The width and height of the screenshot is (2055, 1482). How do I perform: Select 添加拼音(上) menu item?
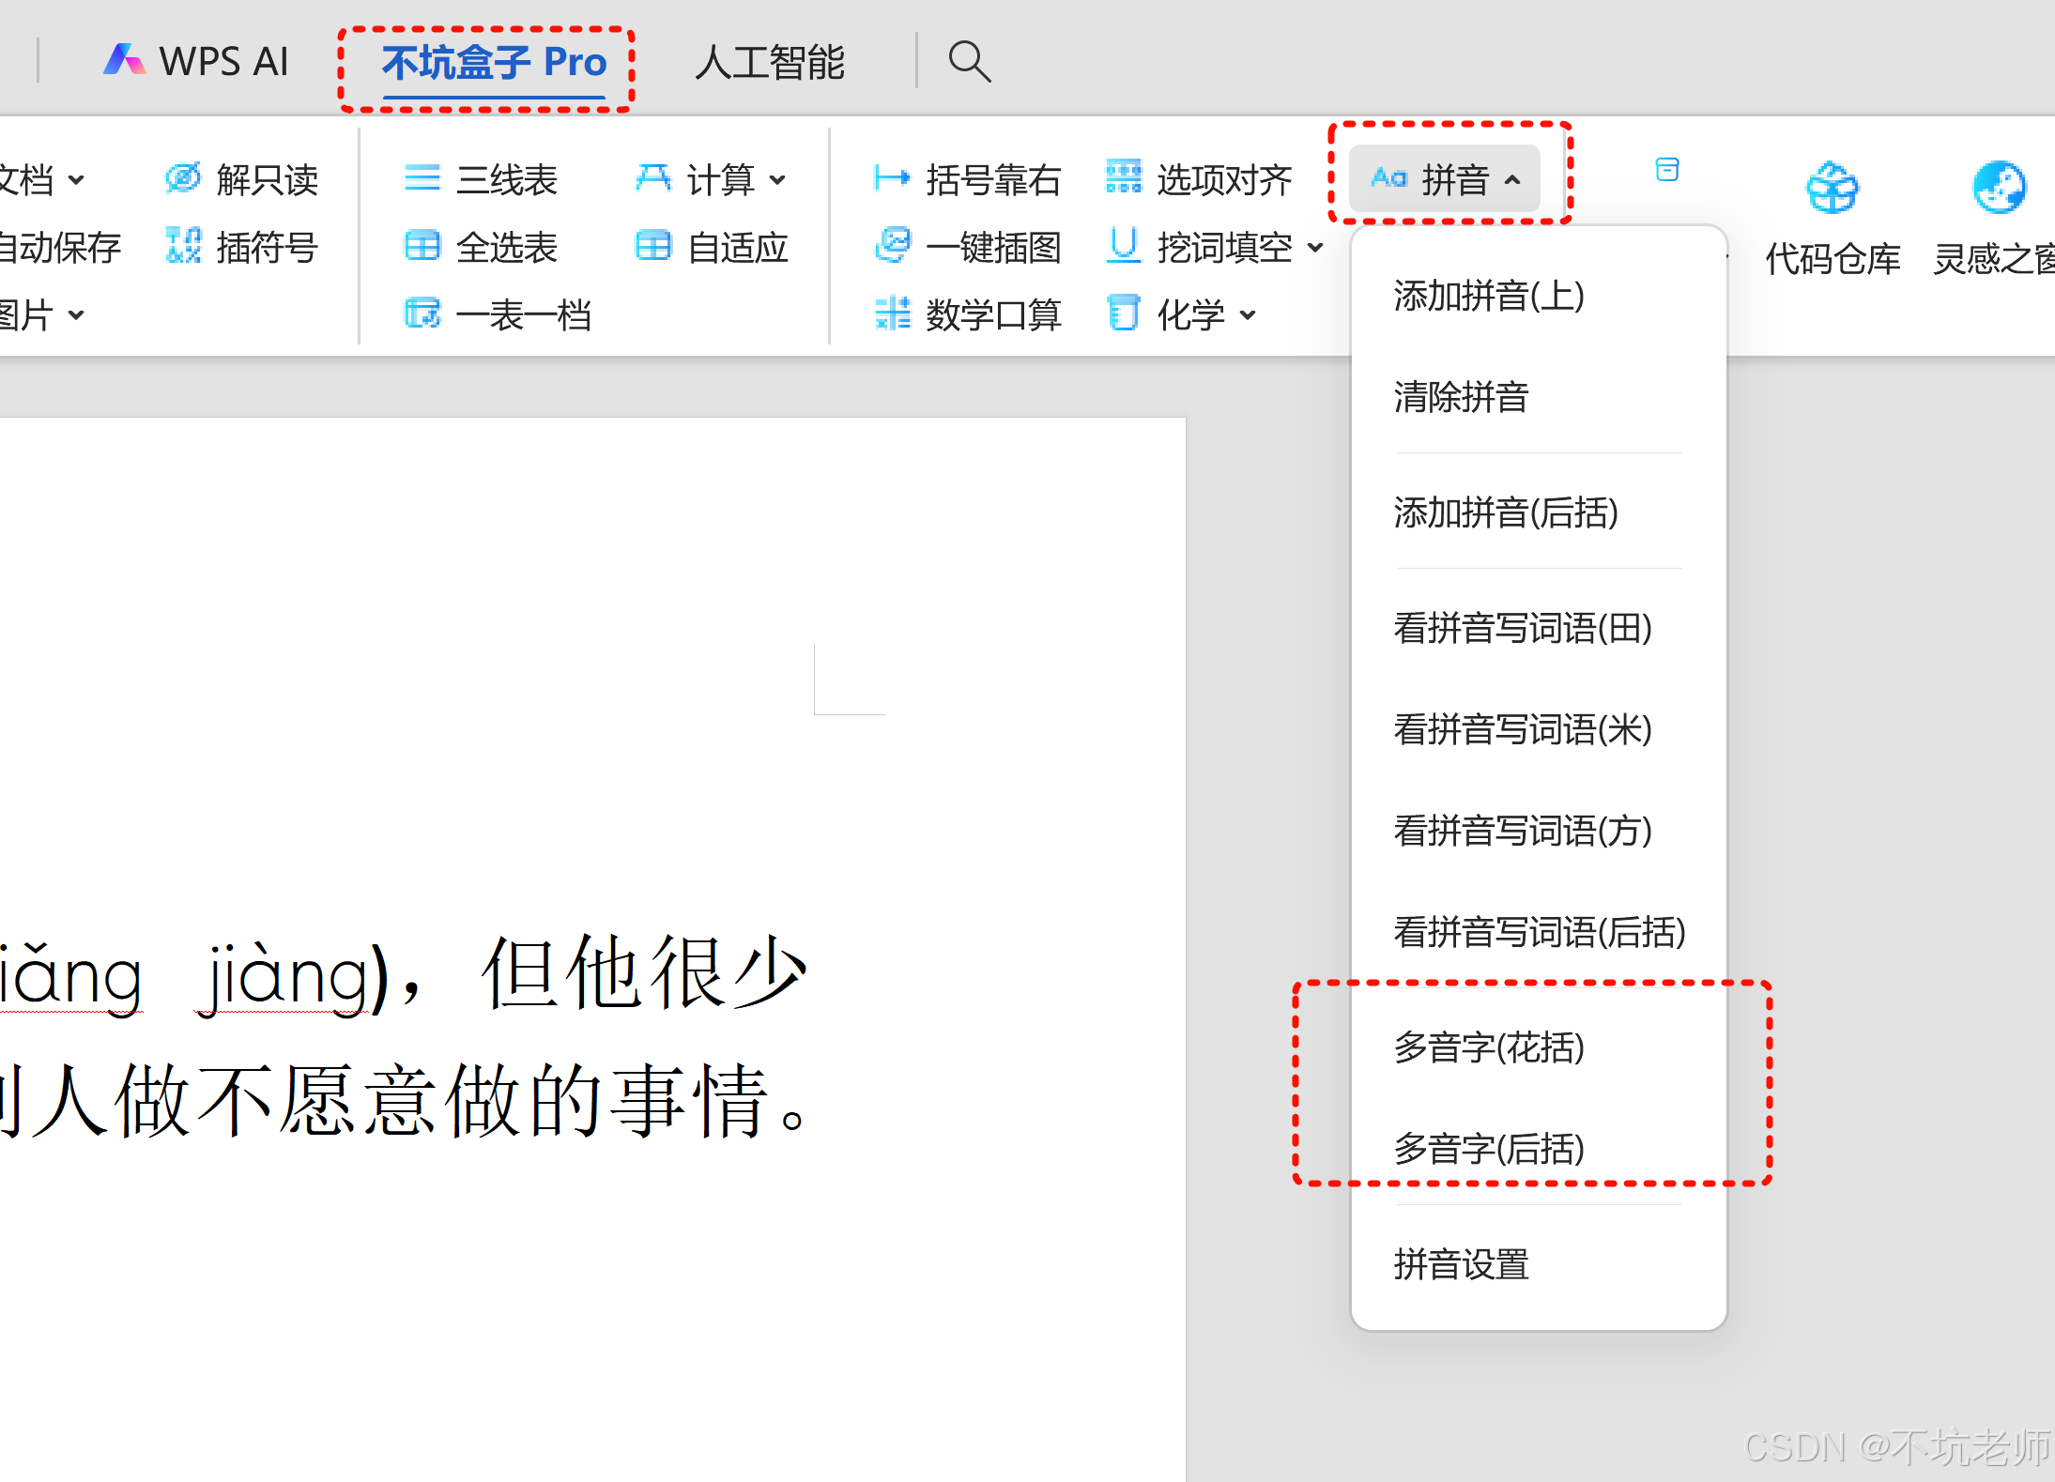click(x=1489, y=296)
